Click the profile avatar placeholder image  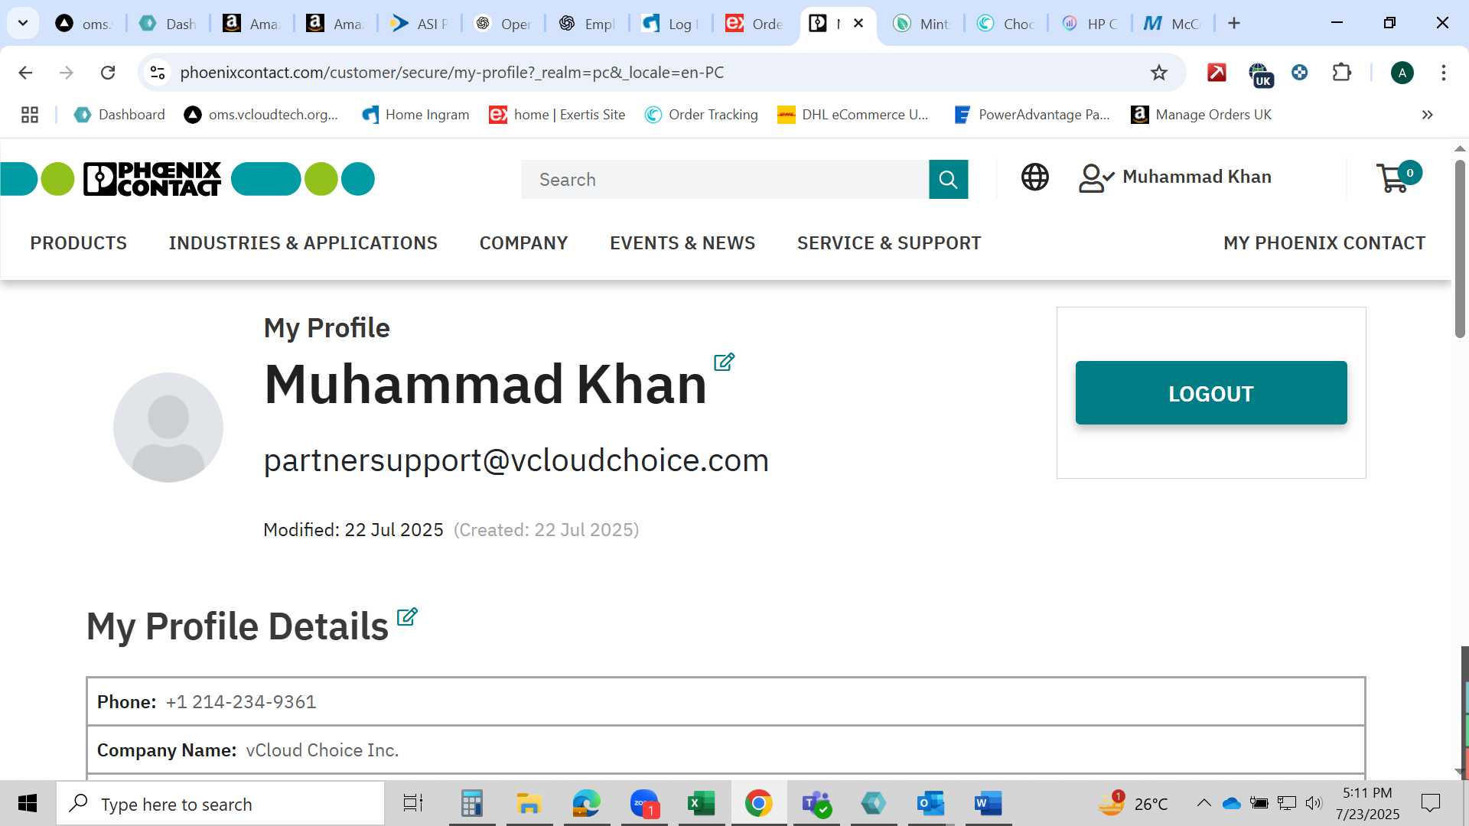[x=168, y=427]
